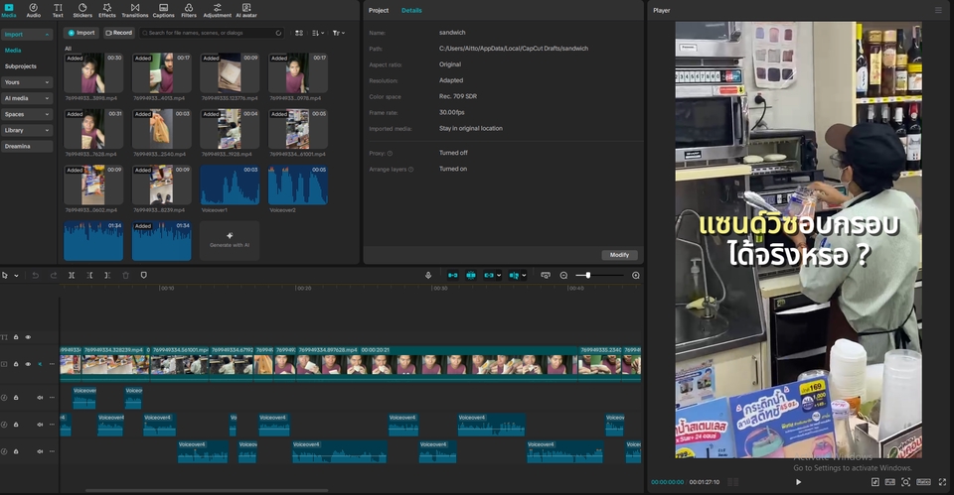This screenshot has width=954, height=495.
Task: Toggle visibility of the text track
Action: 28,337
